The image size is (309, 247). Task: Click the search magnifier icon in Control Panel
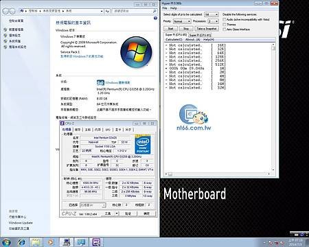(x=154, y=11)
